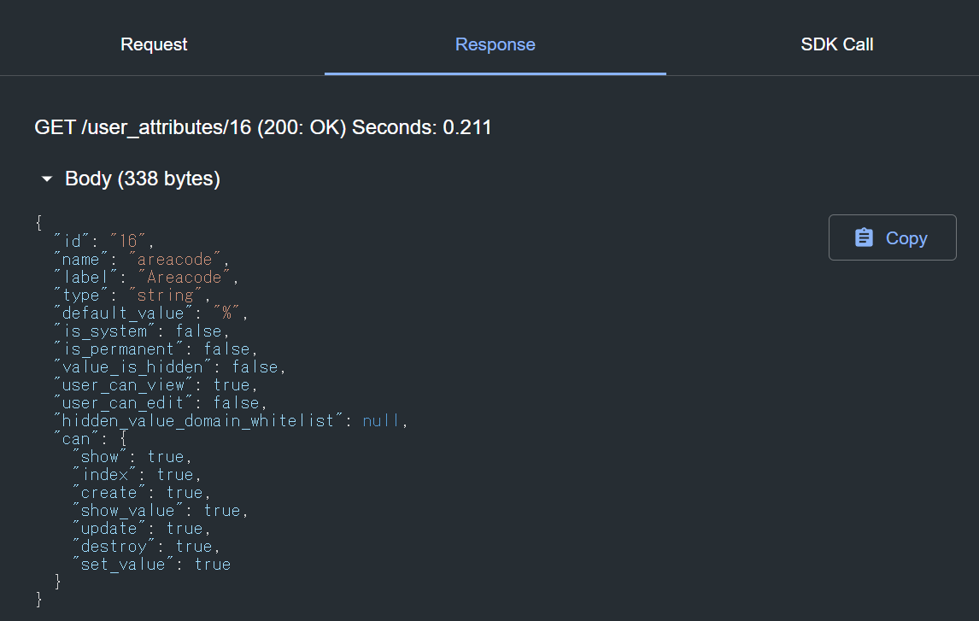
Task: Click the clipboard icon in Copy button
Action: (x=865, y=237)
